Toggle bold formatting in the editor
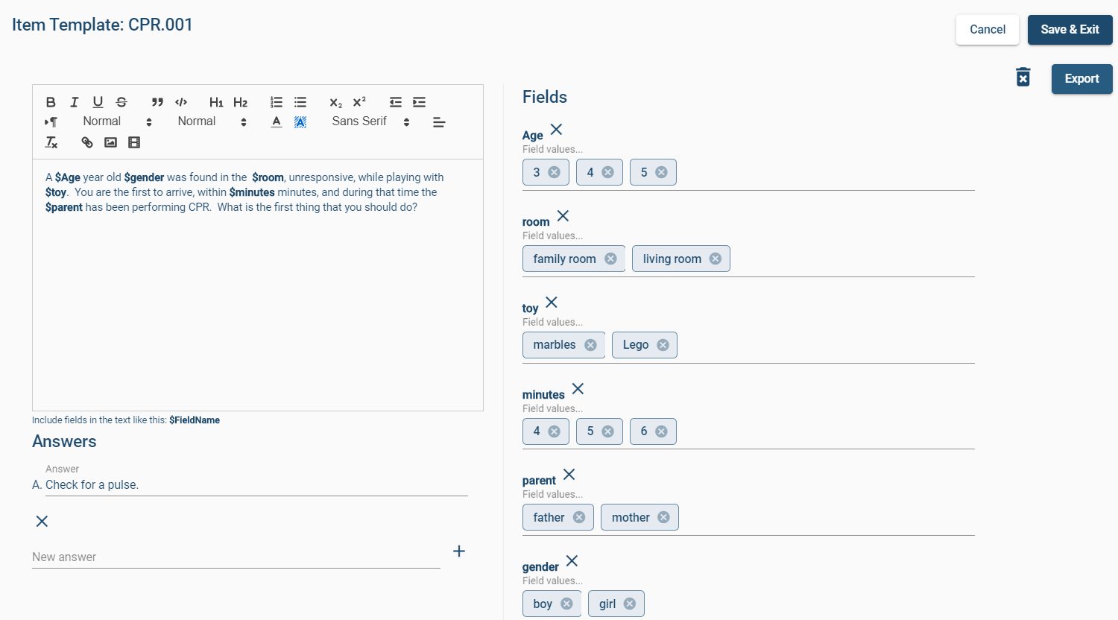Viewport: 1118px width, 620px height. 51,102
